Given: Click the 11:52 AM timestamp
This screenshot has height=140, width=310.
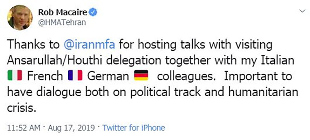Looking at the screenshot, I should (x=24, y=128).
